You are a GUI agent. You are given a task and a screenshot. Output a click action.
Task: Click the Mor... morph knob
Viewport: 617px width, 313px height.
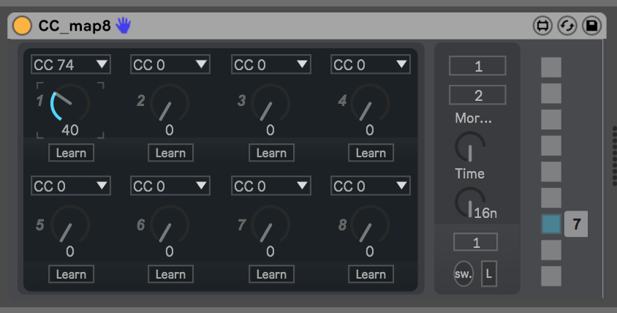click(470, 146)
